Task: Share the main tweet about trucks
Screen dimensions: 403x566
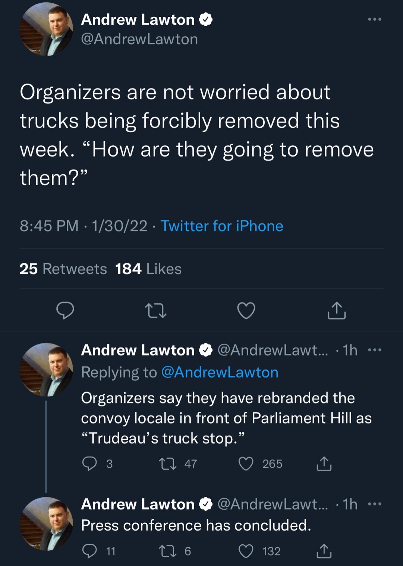Action: (337, 310)
